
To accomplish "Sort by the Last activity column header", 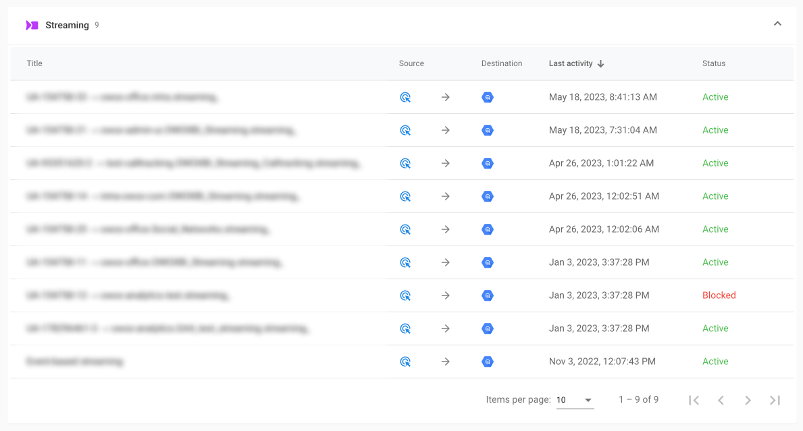I will [x=571, y=63].
